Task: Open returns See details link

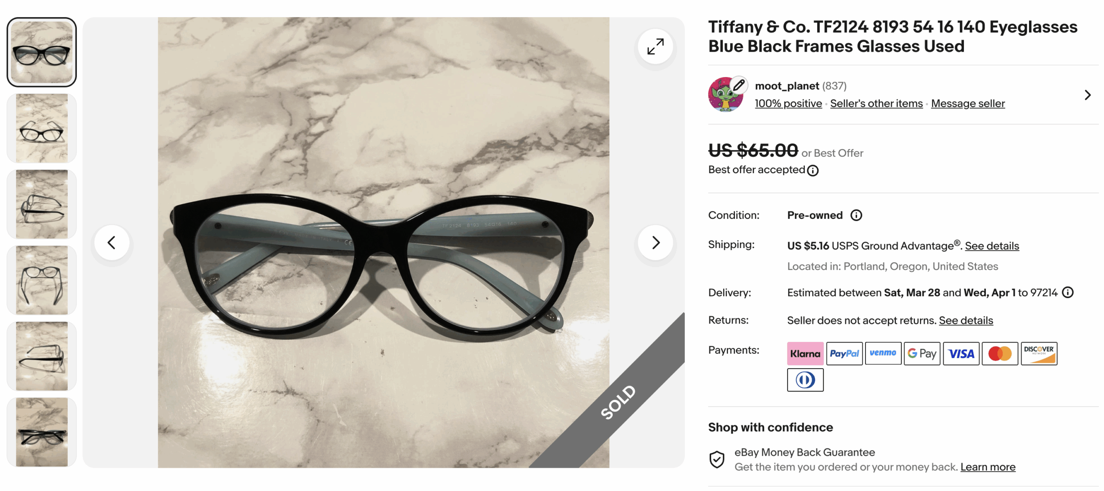Action: tap(966, 320)
